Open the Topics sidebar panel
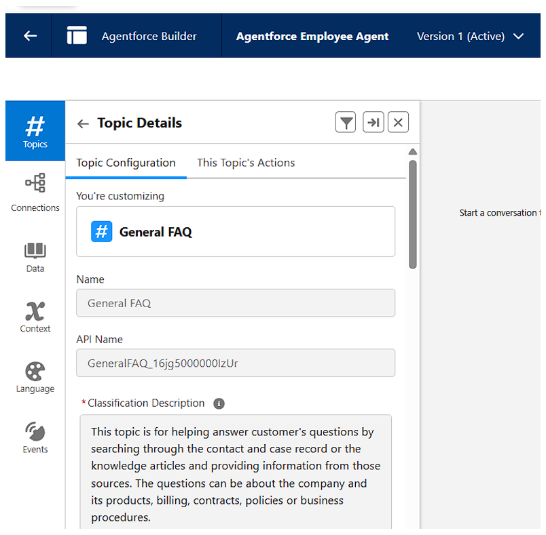 pyautogui.click(x=35, y=131)
